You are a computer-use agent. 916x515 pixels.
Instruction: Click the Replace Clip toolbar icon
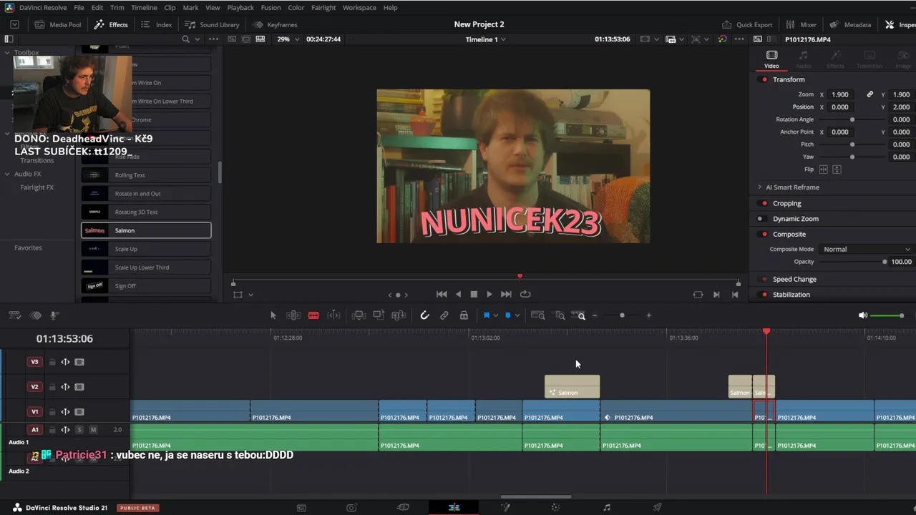point(399,315)
